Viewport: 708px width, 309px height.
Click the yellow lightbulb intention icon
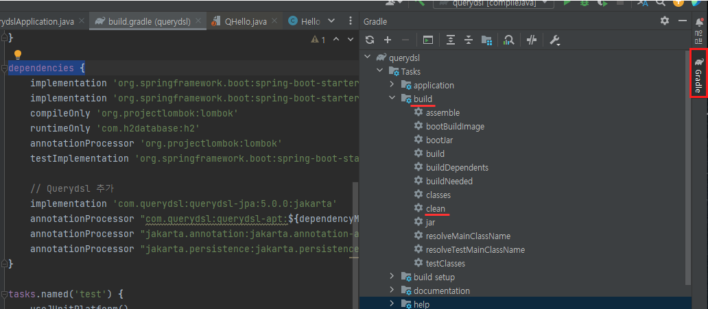coord(18,55)
